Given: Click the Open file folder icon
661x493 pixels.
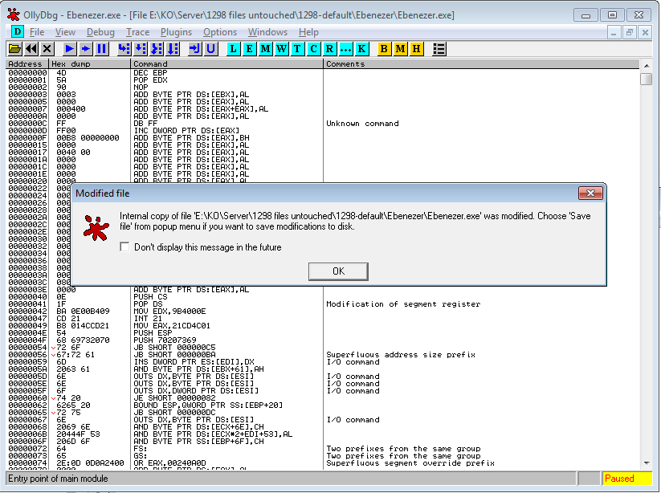Looking at the screenshot, I should coord(14,49).
